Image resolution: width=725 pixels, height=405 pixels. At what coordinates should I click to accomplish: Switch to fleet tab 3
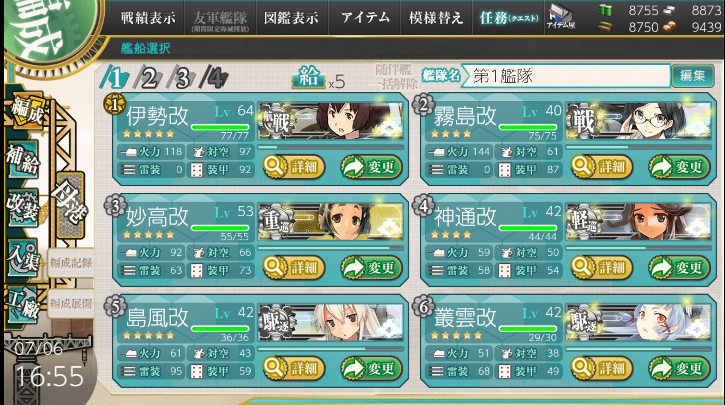pyautogui.click(x=181, y=77)
